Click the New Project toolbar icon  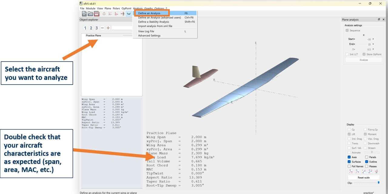(x=84, y=14)
